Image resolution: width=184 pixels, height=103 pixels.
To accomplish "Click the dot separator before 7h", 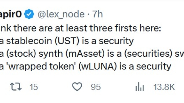I will coord(88,14).
